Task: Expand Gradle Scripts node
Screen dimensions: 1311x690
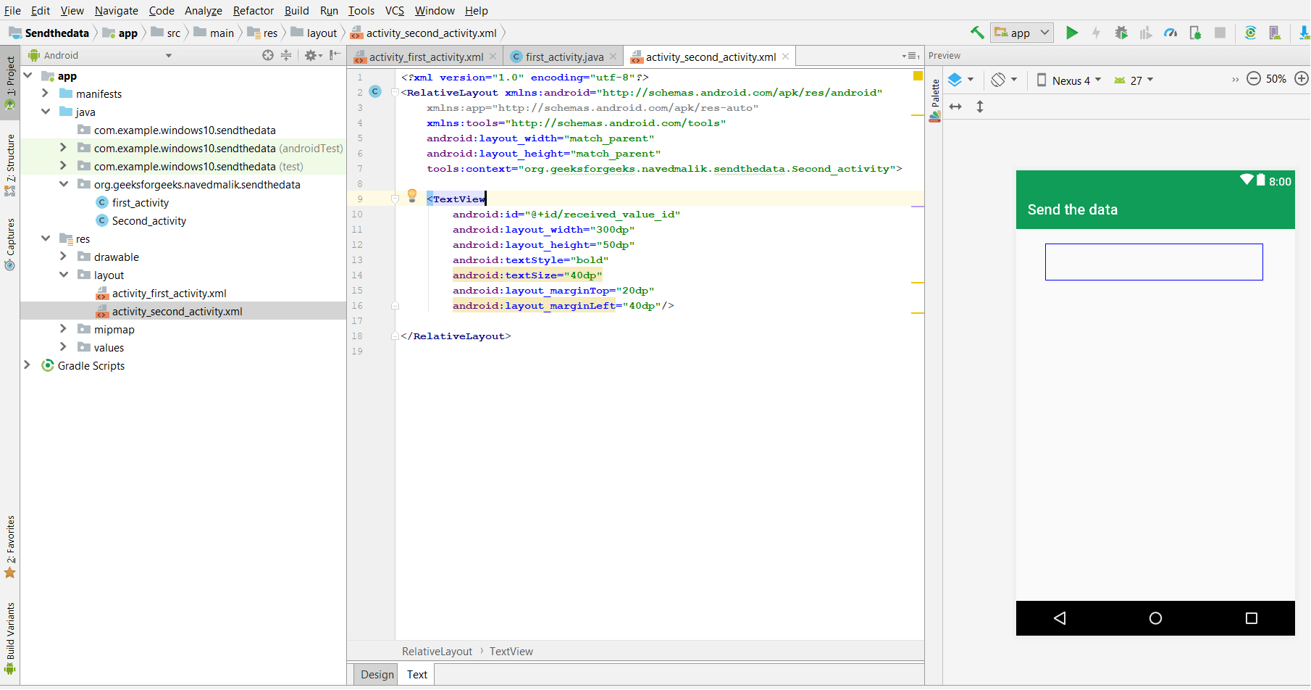Action: [x=28, y=365]
